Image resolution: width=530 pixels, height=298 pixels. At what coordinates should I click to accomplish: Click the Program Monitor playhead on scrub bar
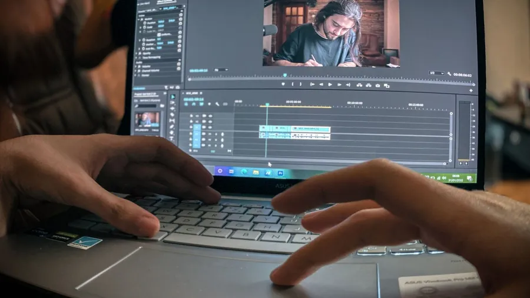tap(285, 75)
